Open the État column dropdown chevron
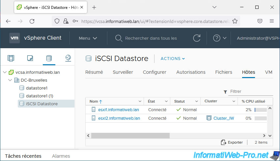Image resolution: width=280 pixels, height=161 pixels. tap(166, 101)
